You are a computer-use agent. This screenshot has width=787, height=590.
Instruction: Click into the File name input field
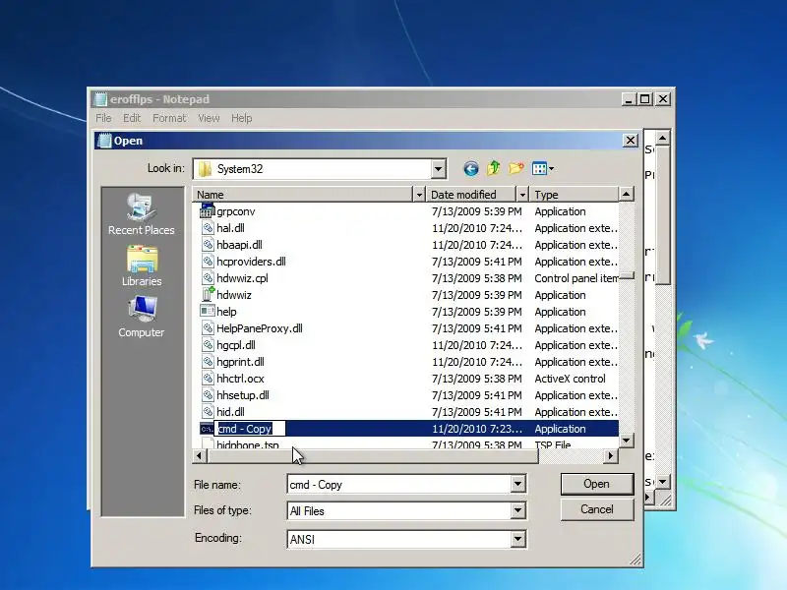(x=399, y=484)
